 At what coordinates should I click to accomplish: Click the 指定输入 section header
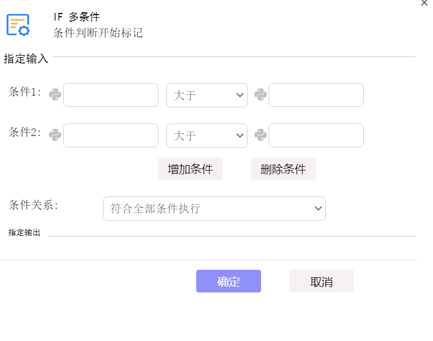(26, 59)
